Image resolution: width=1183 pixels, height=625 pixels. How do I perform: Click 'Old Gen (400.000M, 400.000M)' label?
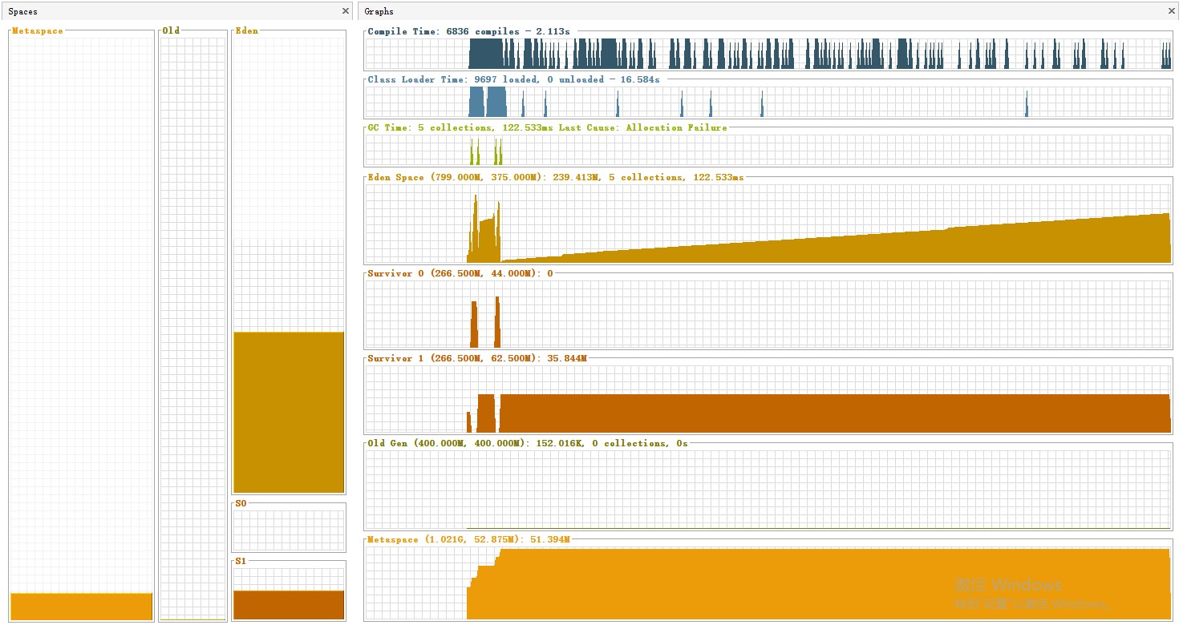click(x=446, y=443)
